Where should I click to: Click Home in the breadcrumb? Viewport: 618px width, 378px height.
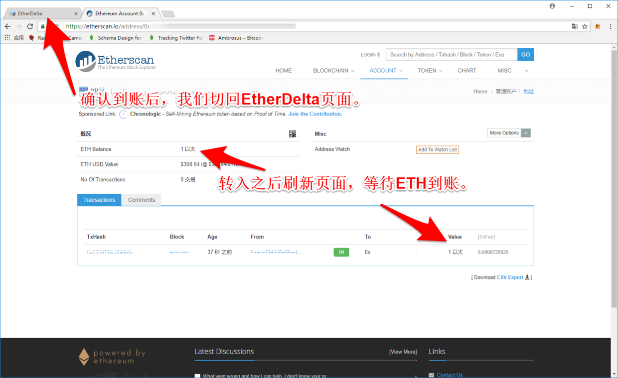coord(480,92)
